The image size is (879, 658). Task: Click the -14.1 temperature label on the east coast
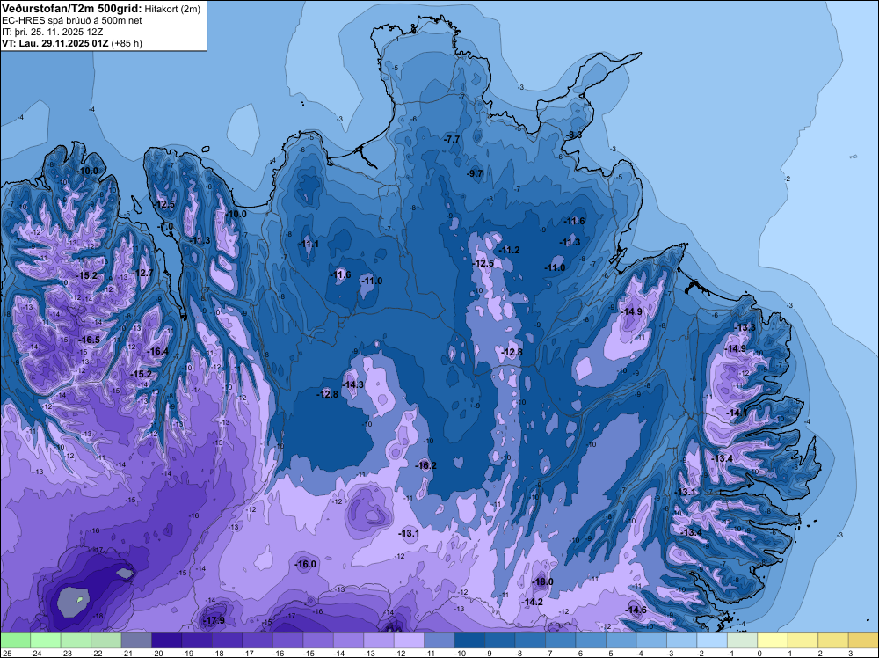(x=737, y=413)
